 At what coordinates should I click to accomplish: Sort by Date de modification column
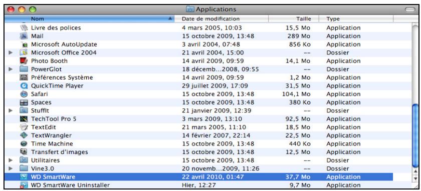(221, 19)
